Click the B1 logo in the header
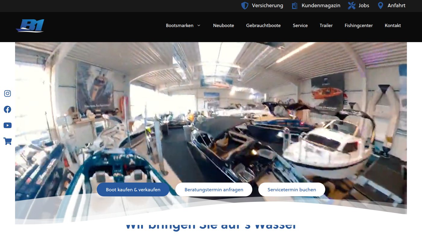Screen dimensions: 422x237 pos(30,26)
